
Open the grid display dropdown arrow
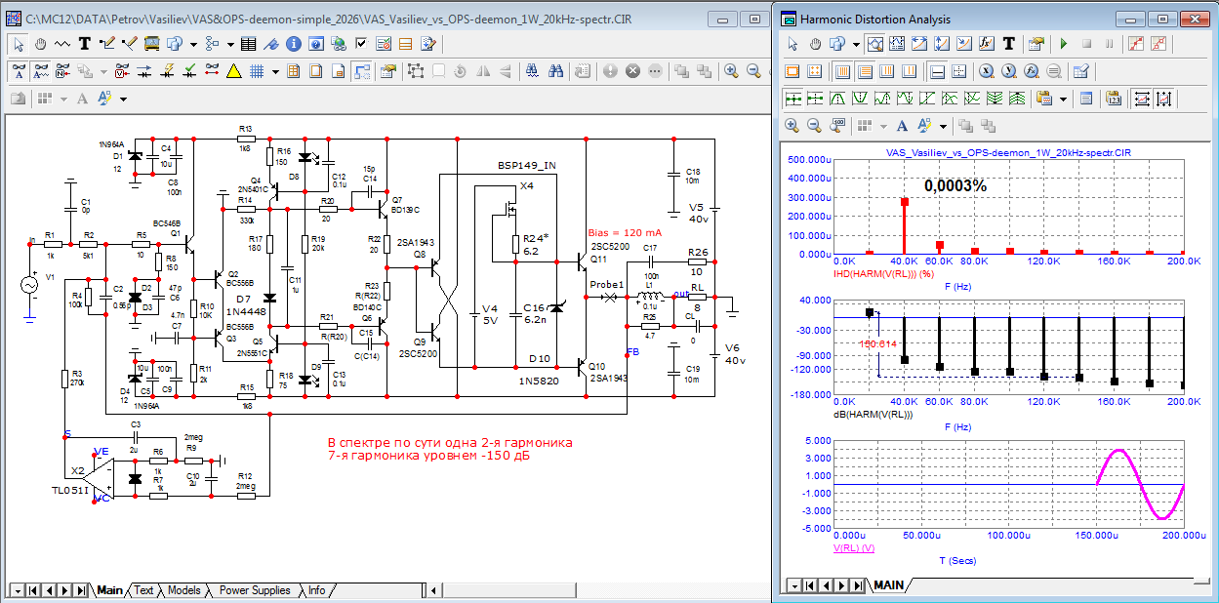coord(276,71)
